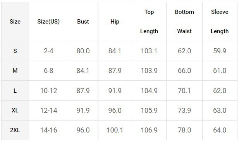The height and width of the screenshot is (141, 239).
Task: Select the 2XL size row label
Action: point(15,130)
